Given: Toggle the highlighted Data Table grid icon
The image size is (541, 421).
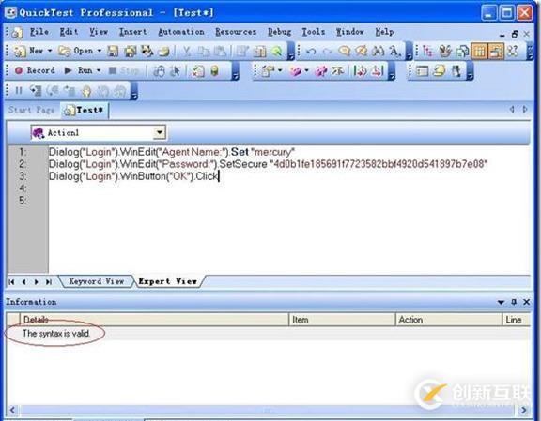Looking at the screenshot, I should tap(479, 52).
